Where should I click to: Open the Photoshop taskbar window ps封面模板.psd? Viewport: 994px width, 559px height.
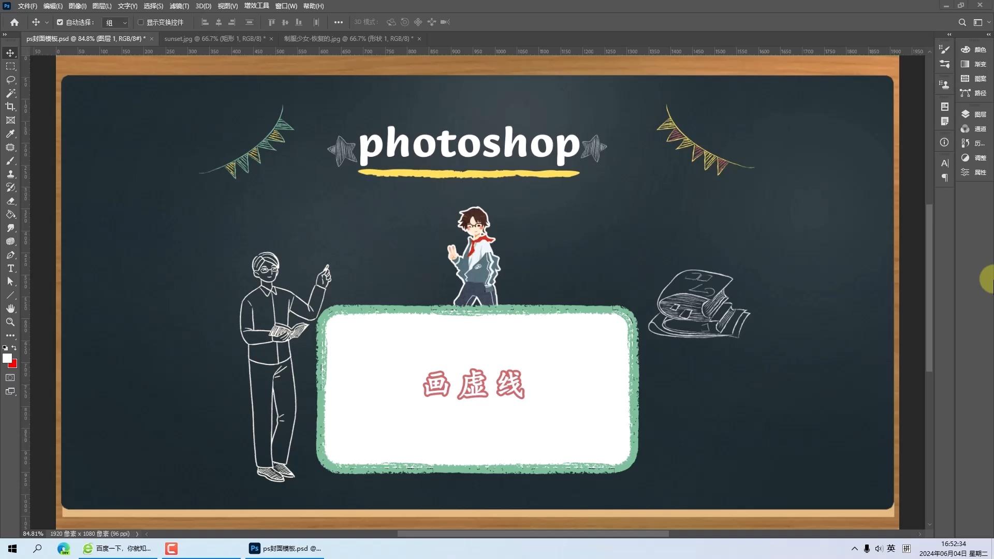[285, 549]
